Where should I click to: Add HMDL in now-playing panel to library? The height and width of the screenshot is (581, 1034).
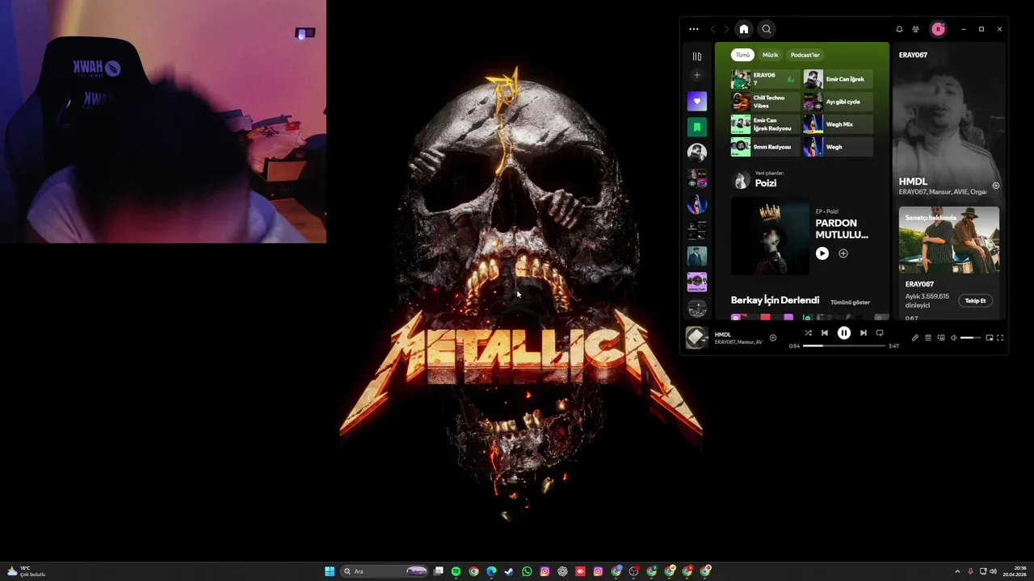tap(995, 186)
